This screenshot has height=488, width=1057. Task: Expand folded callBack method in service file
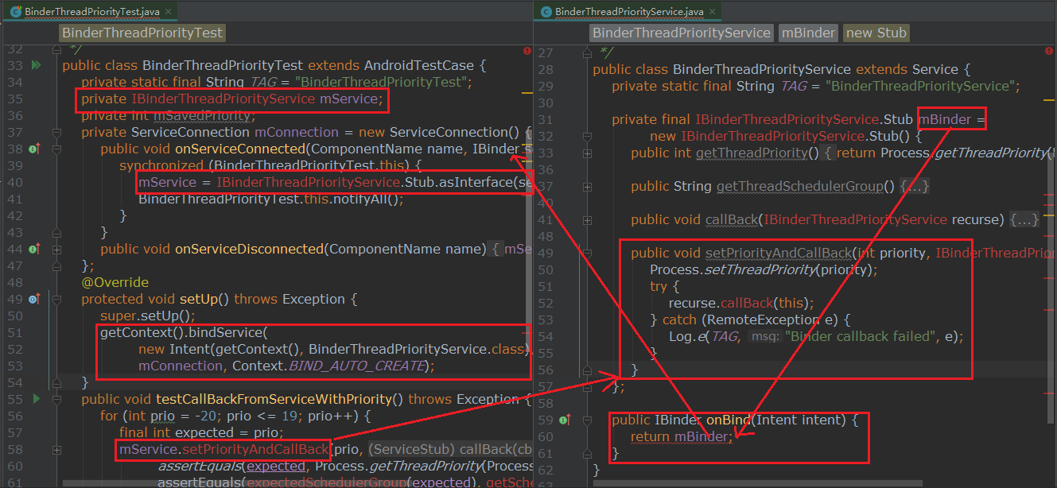click(x=587, y=220)
